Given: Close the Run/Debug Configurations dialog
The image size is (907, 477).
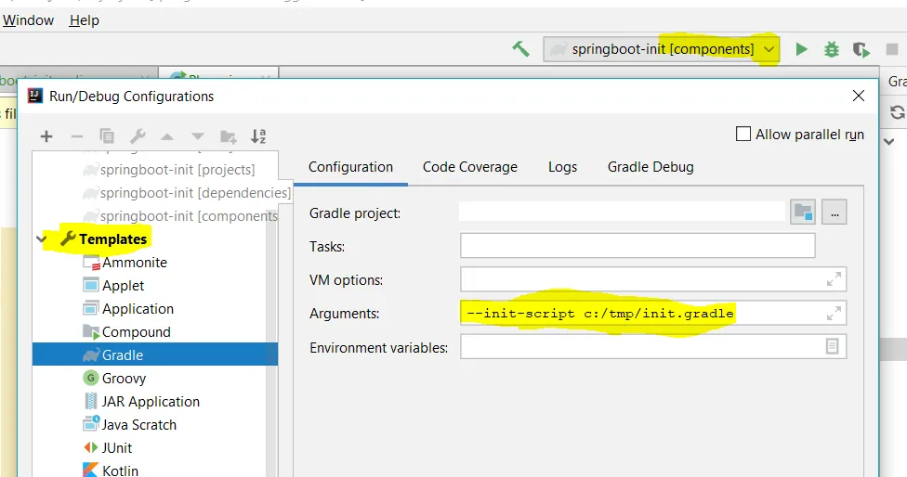Looking at the screenshot, I should (x=859, y=96).
